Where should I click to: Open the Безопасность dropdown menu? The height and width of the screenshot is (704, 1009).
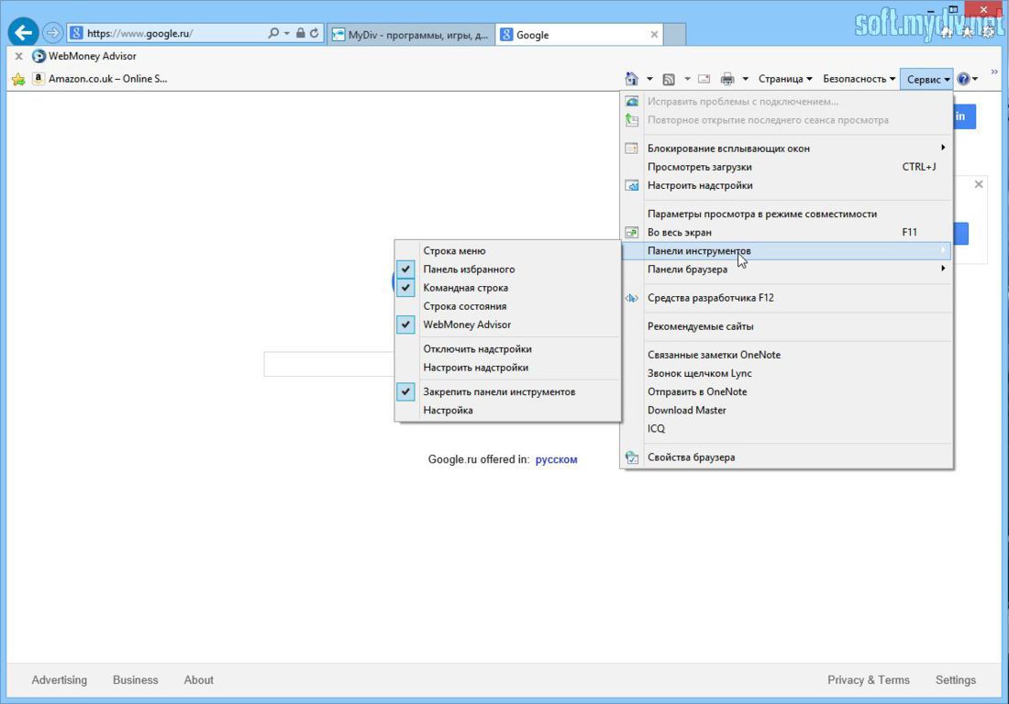pos(855,79)
